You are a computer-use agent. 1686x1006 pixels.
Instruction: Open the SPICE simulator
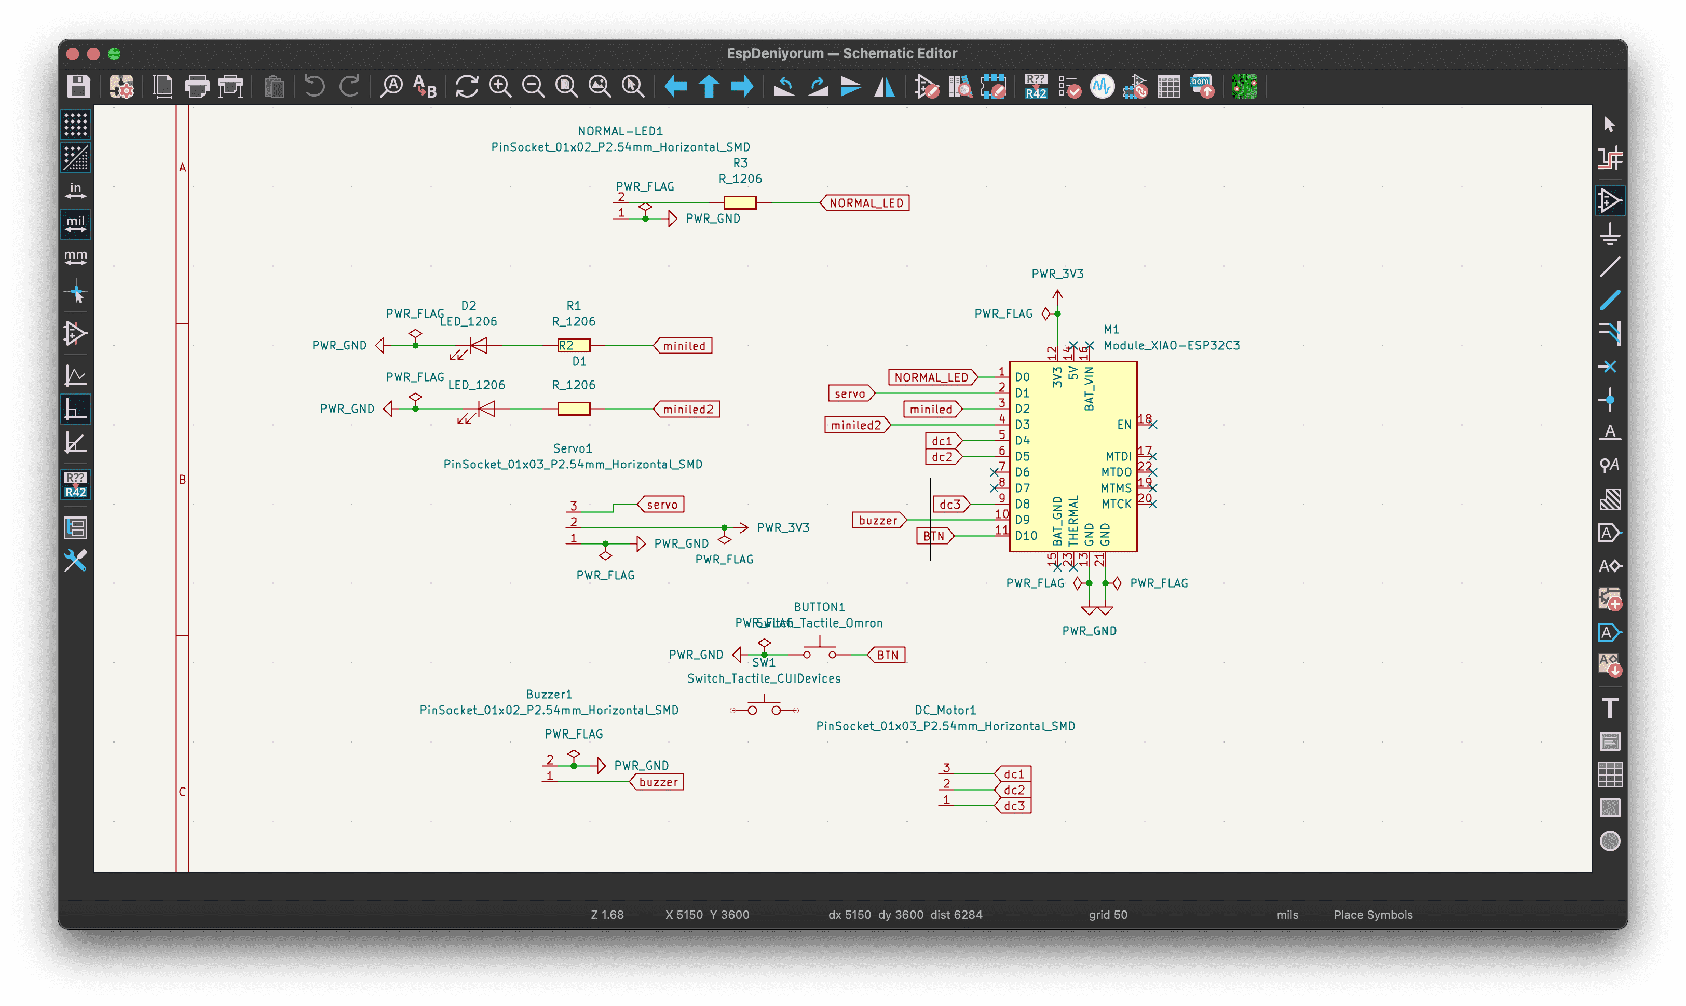pyautogui.click(x=1103, y=87)
